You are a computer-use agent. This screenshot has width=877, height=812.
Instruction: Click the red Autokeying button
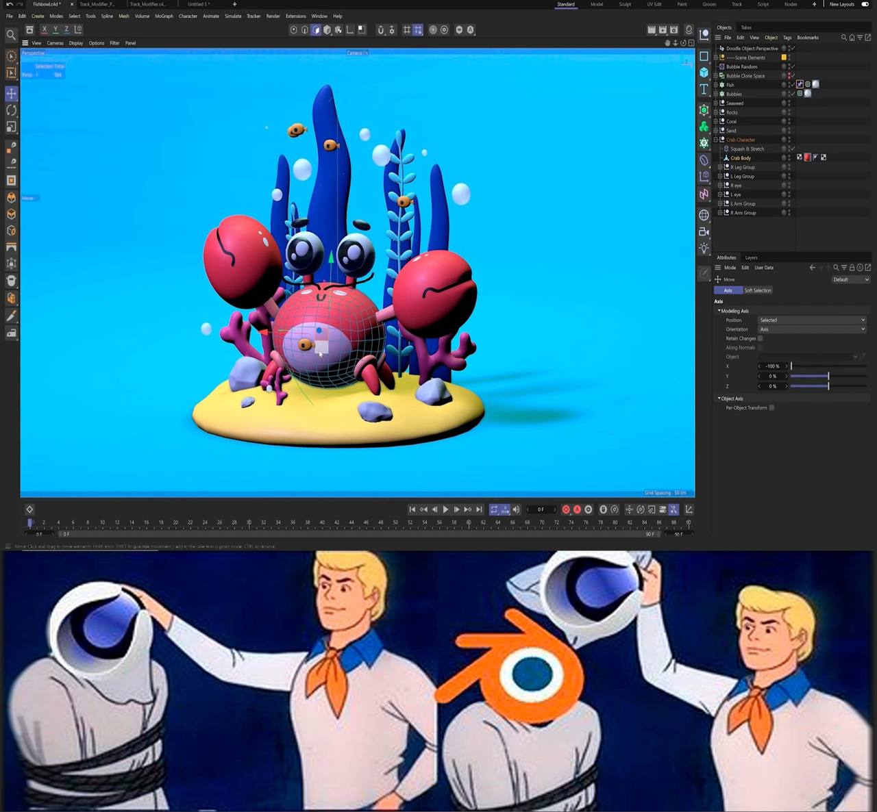click(577, 509)
